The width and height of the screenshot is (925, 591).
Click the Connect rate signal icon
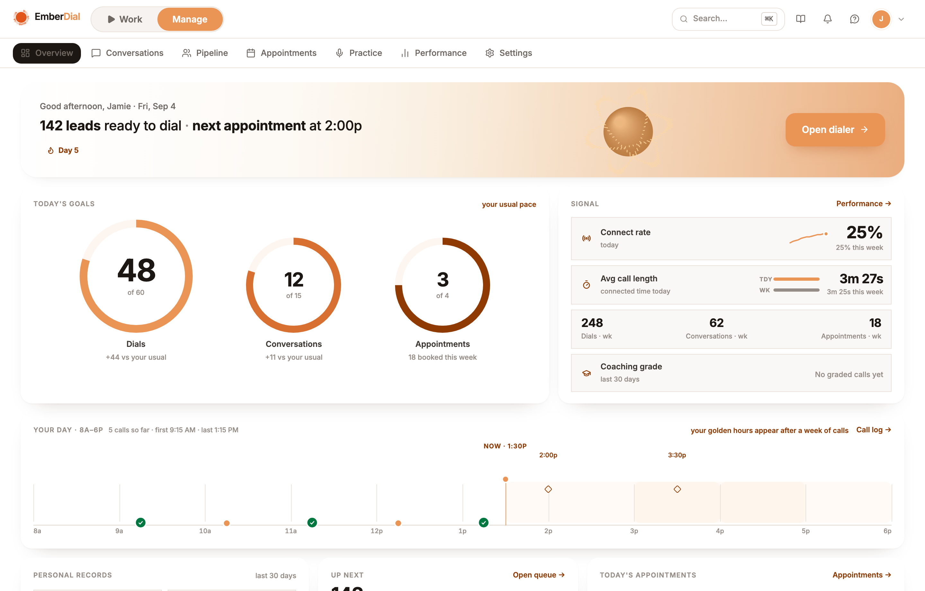(x=586, y=238)
